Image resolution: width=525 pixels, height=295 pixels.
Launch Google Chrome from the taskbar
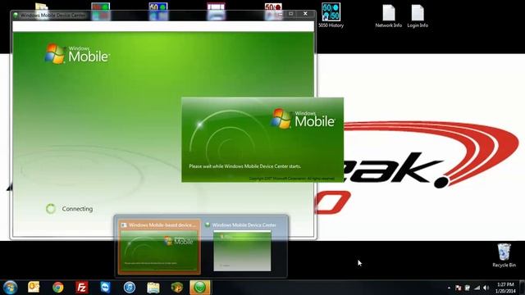(x=58, y=288)
